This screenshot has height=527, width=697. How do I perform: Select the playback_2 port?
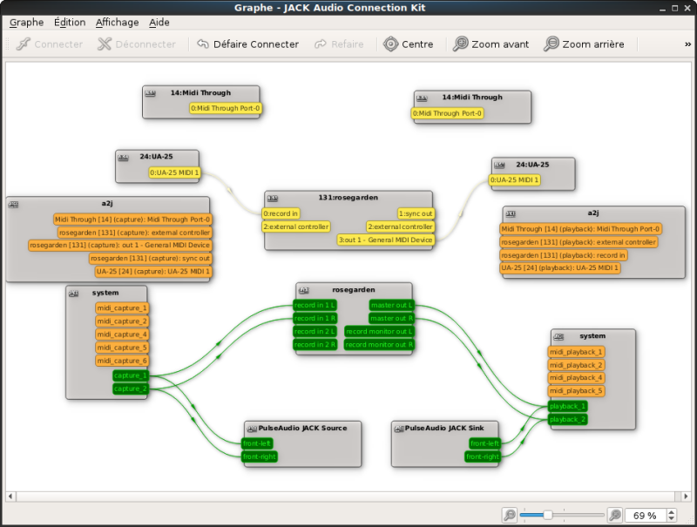(x=567, y=420)
